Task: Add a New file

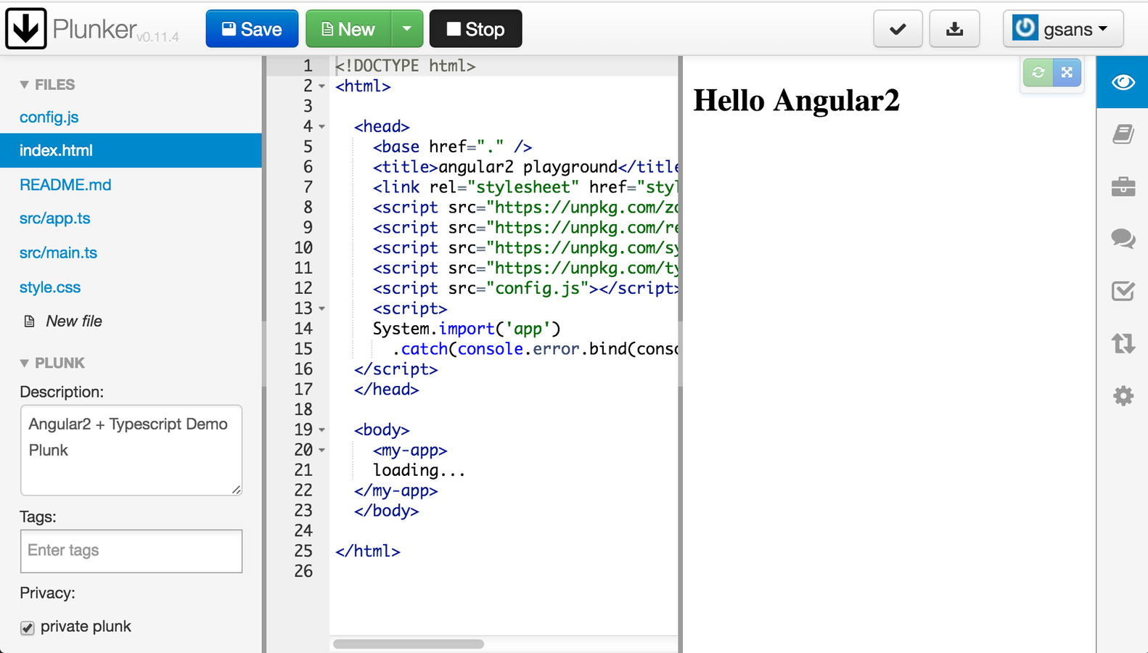Action: point(73,321)
